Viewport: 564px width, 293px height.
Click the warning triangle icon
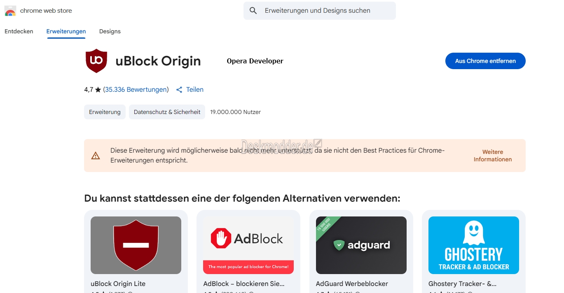click(x=96, y=156)
